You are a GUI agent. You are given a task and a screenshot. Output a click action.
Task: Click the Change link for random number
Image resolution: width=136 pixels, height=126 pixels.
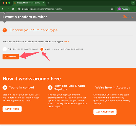point(127,17)
